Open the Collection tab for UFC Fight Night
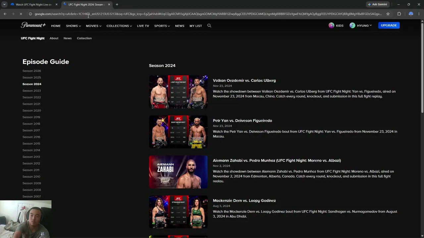 click(84, 38)
